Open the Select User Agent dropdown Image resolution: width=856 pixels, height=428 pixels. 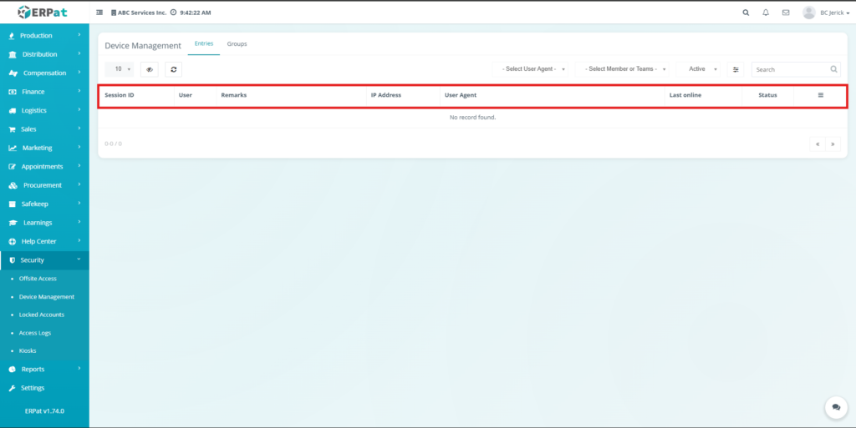[x=533, y=69]
